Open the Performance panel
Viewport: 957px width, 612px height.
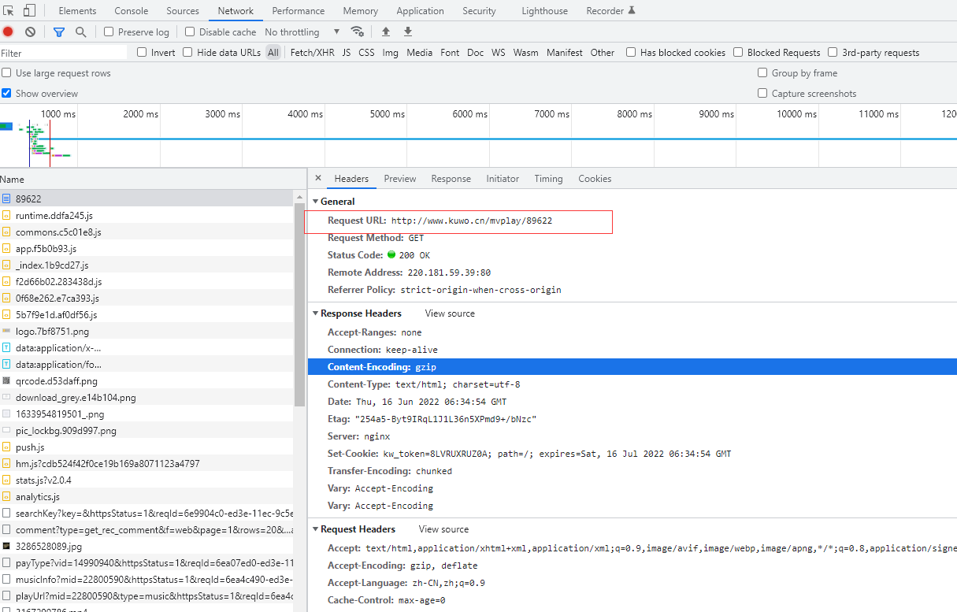pyautogui.click(x=299, y=11)
